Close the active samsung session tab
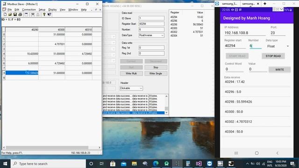The width and height of the screenshot is (299, 168). pos(258,4)
